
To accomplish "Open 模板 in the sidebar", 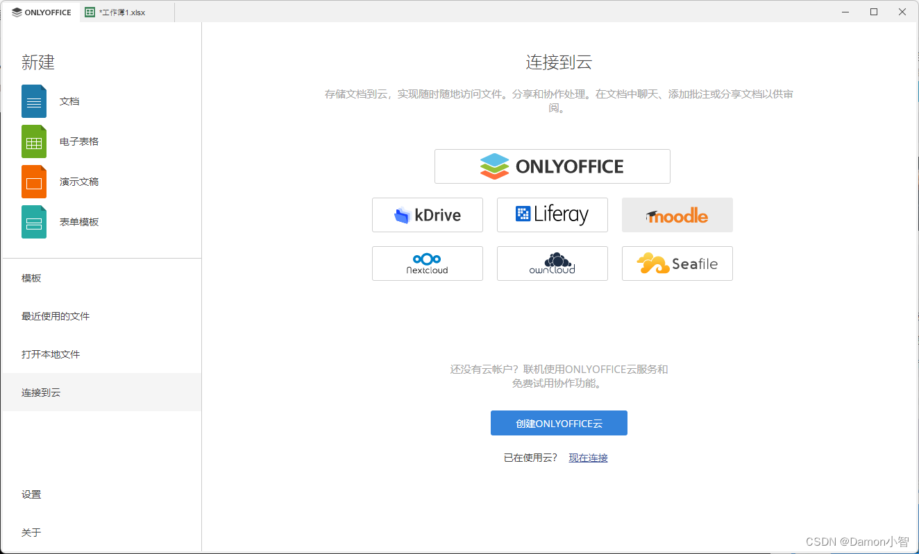I will (101, 278).
